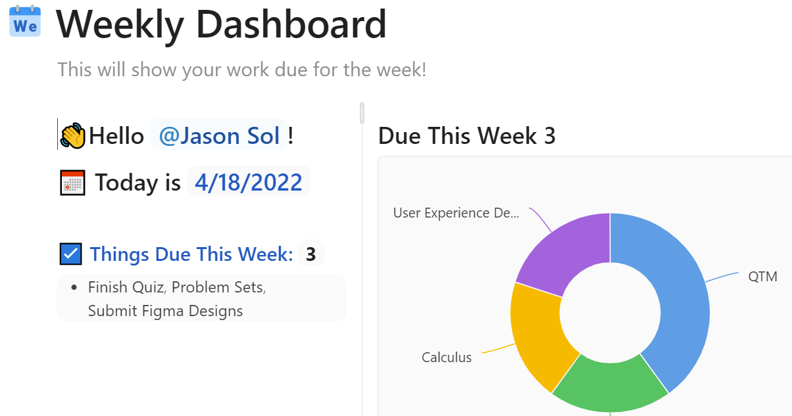Screen dimensions: 792x416
Task: Click the waving hand emoji
Action: point(72,135)
